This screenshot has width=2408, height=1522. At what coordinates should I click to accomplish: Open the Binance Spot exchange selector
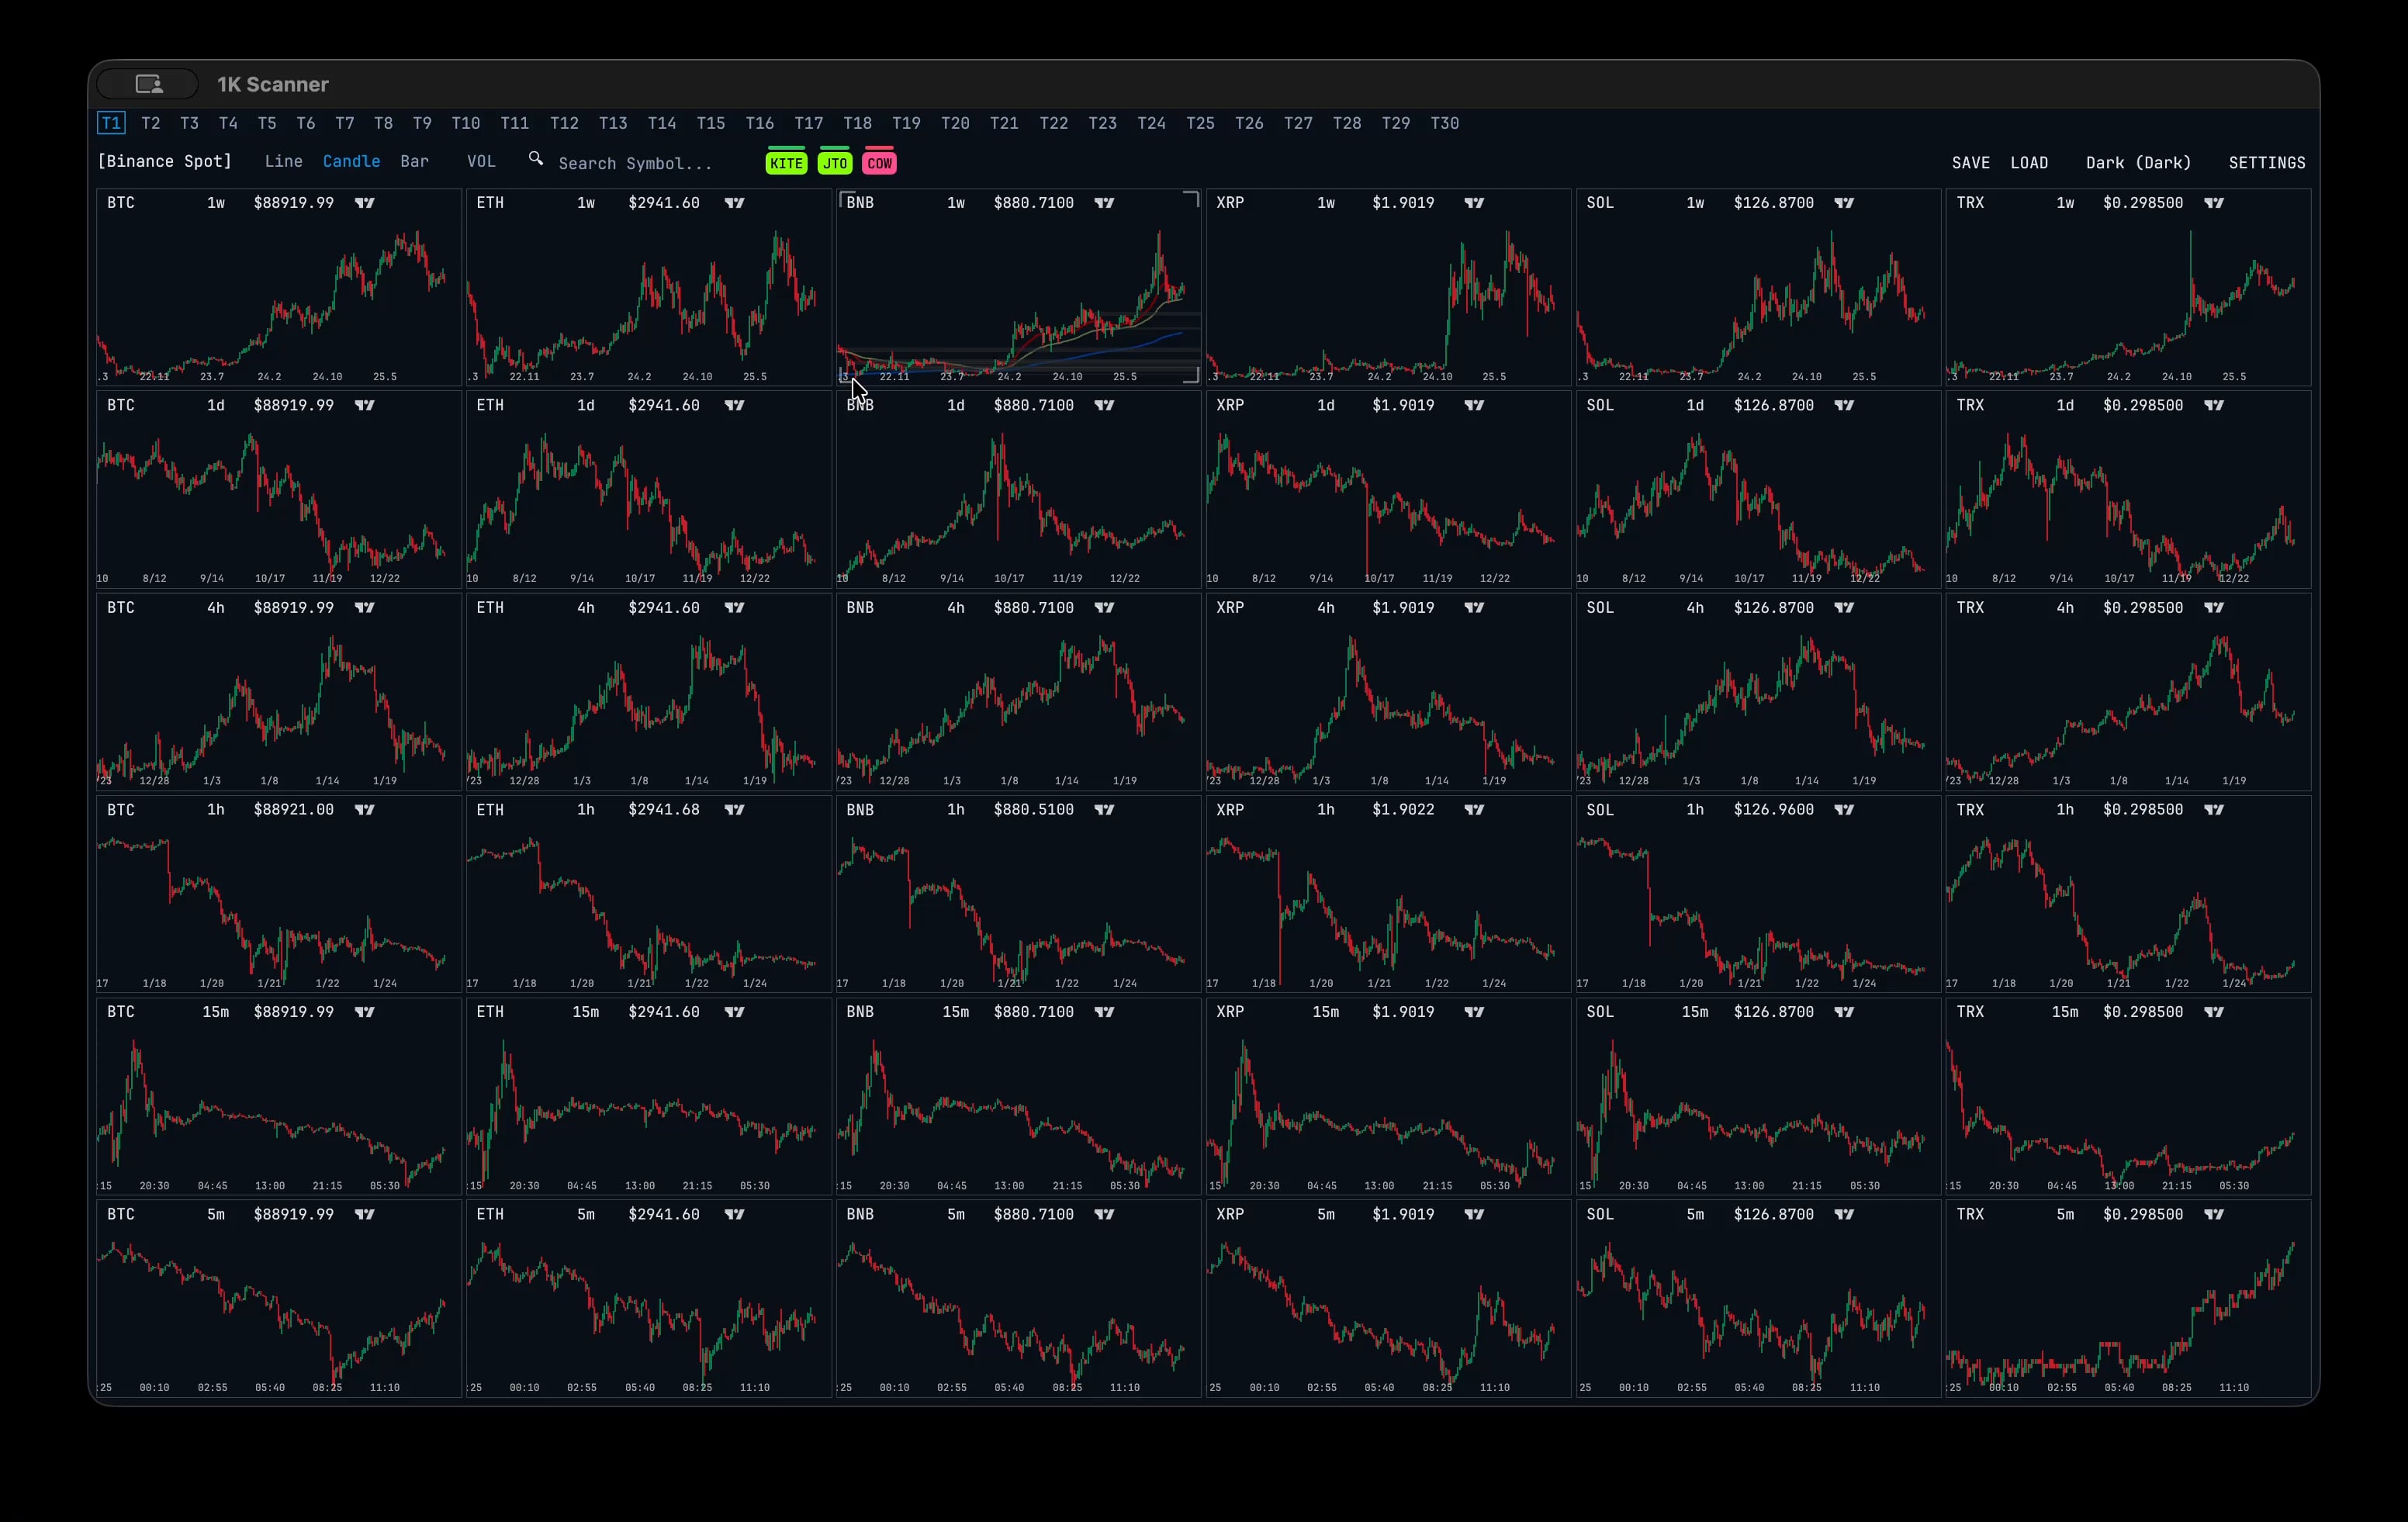165,161
